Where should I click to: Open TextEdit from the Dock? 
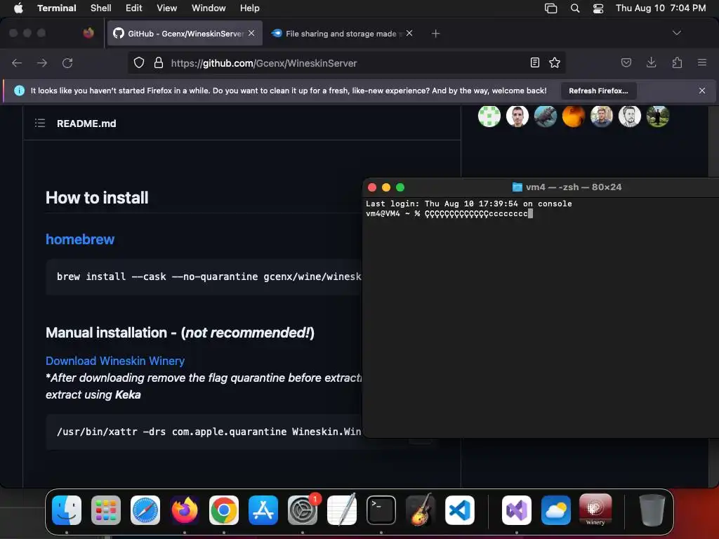[x=342, y=510]
